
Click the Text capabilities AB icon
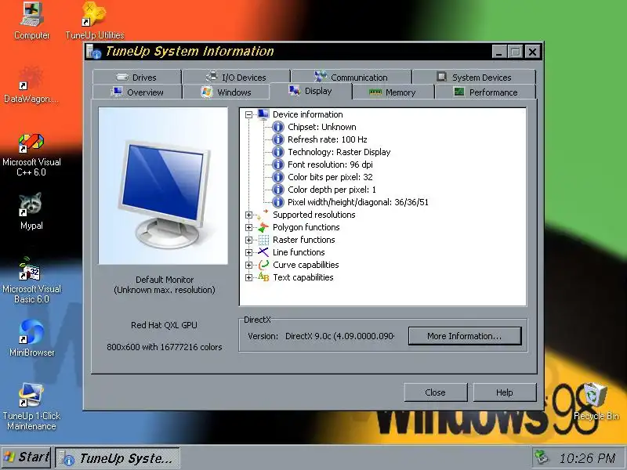coord(263,277)
